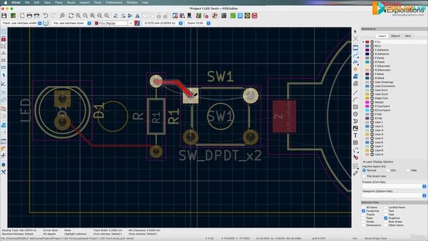Open the Preferences menu
The image size is (428, 241).
pos(114,3)
